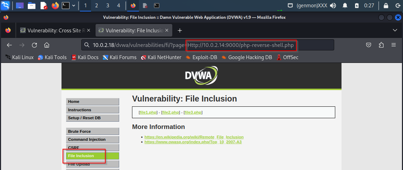This screenshot has width=403, height=170.
Task: Open the Firefox View icon
Action: point(8,30)
